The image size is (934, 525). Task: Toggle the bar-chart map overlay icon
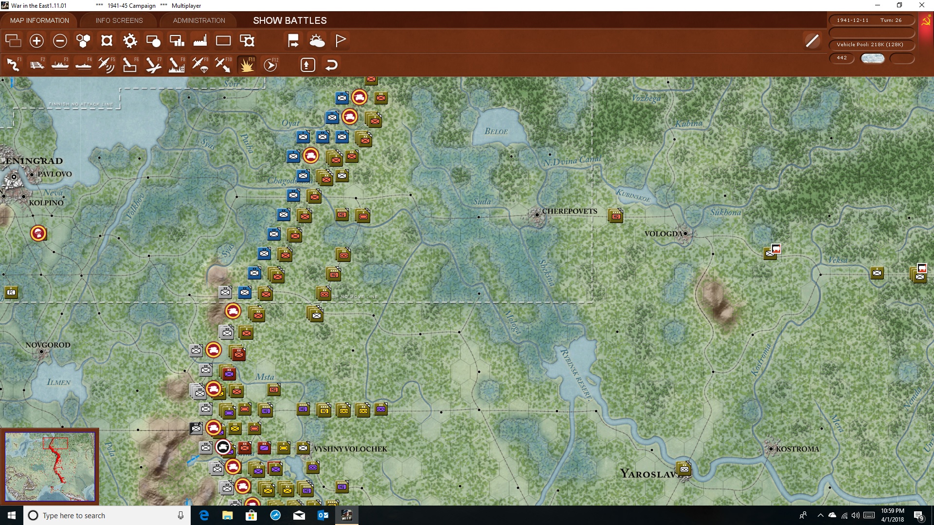177,41
